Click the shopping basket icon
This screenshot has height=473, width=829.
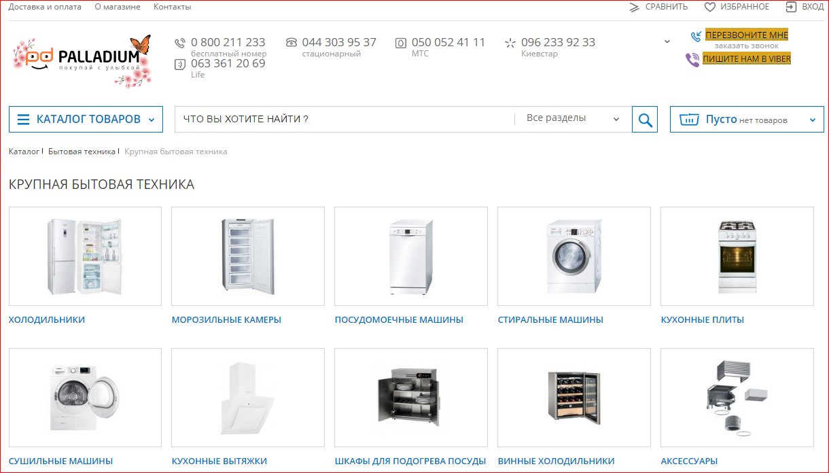coord(689,120)
